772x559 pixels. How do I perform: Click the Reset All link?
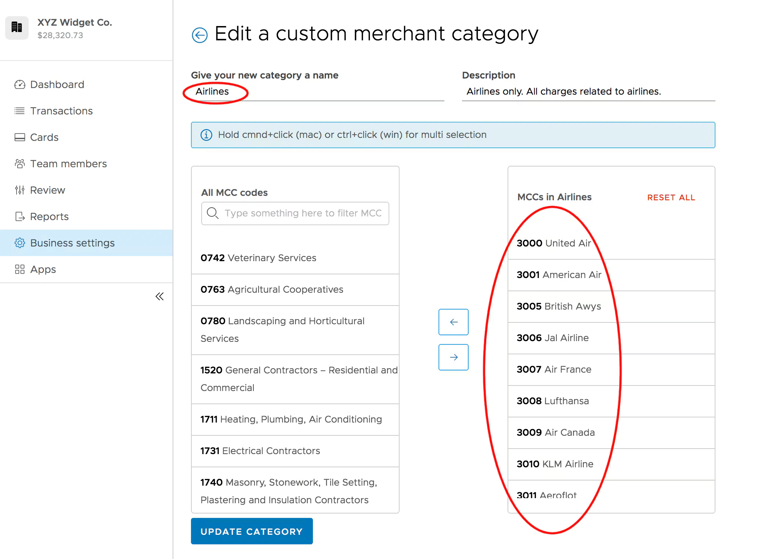(x=671, y=198)
